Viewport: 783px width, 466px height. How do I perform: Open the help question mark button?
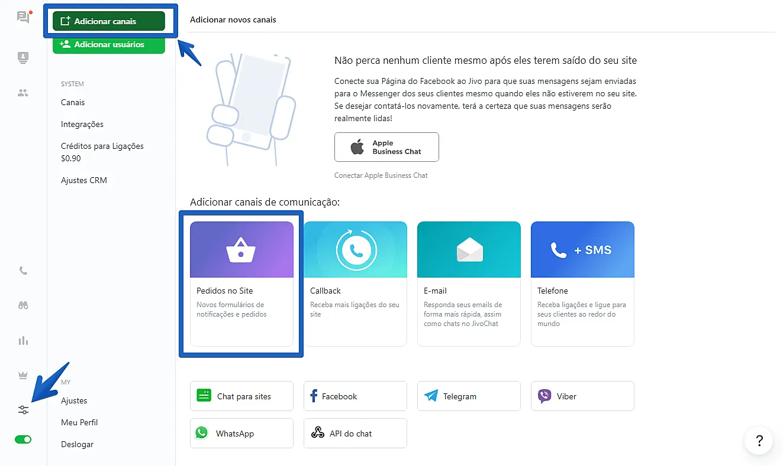click(x=759, y=441)
